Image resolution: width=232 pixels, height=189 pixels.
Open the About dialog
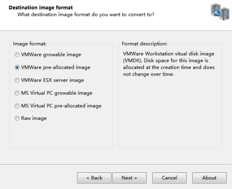(x=209, y=178)
